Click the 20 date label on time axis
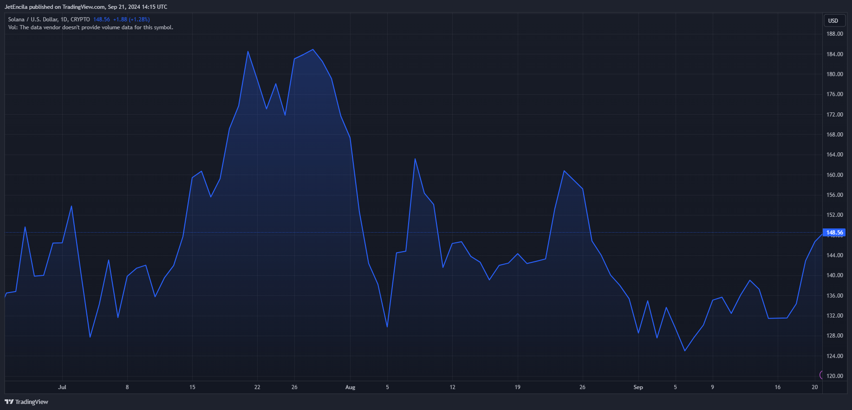The image size is (852, 410). (815, 387)
